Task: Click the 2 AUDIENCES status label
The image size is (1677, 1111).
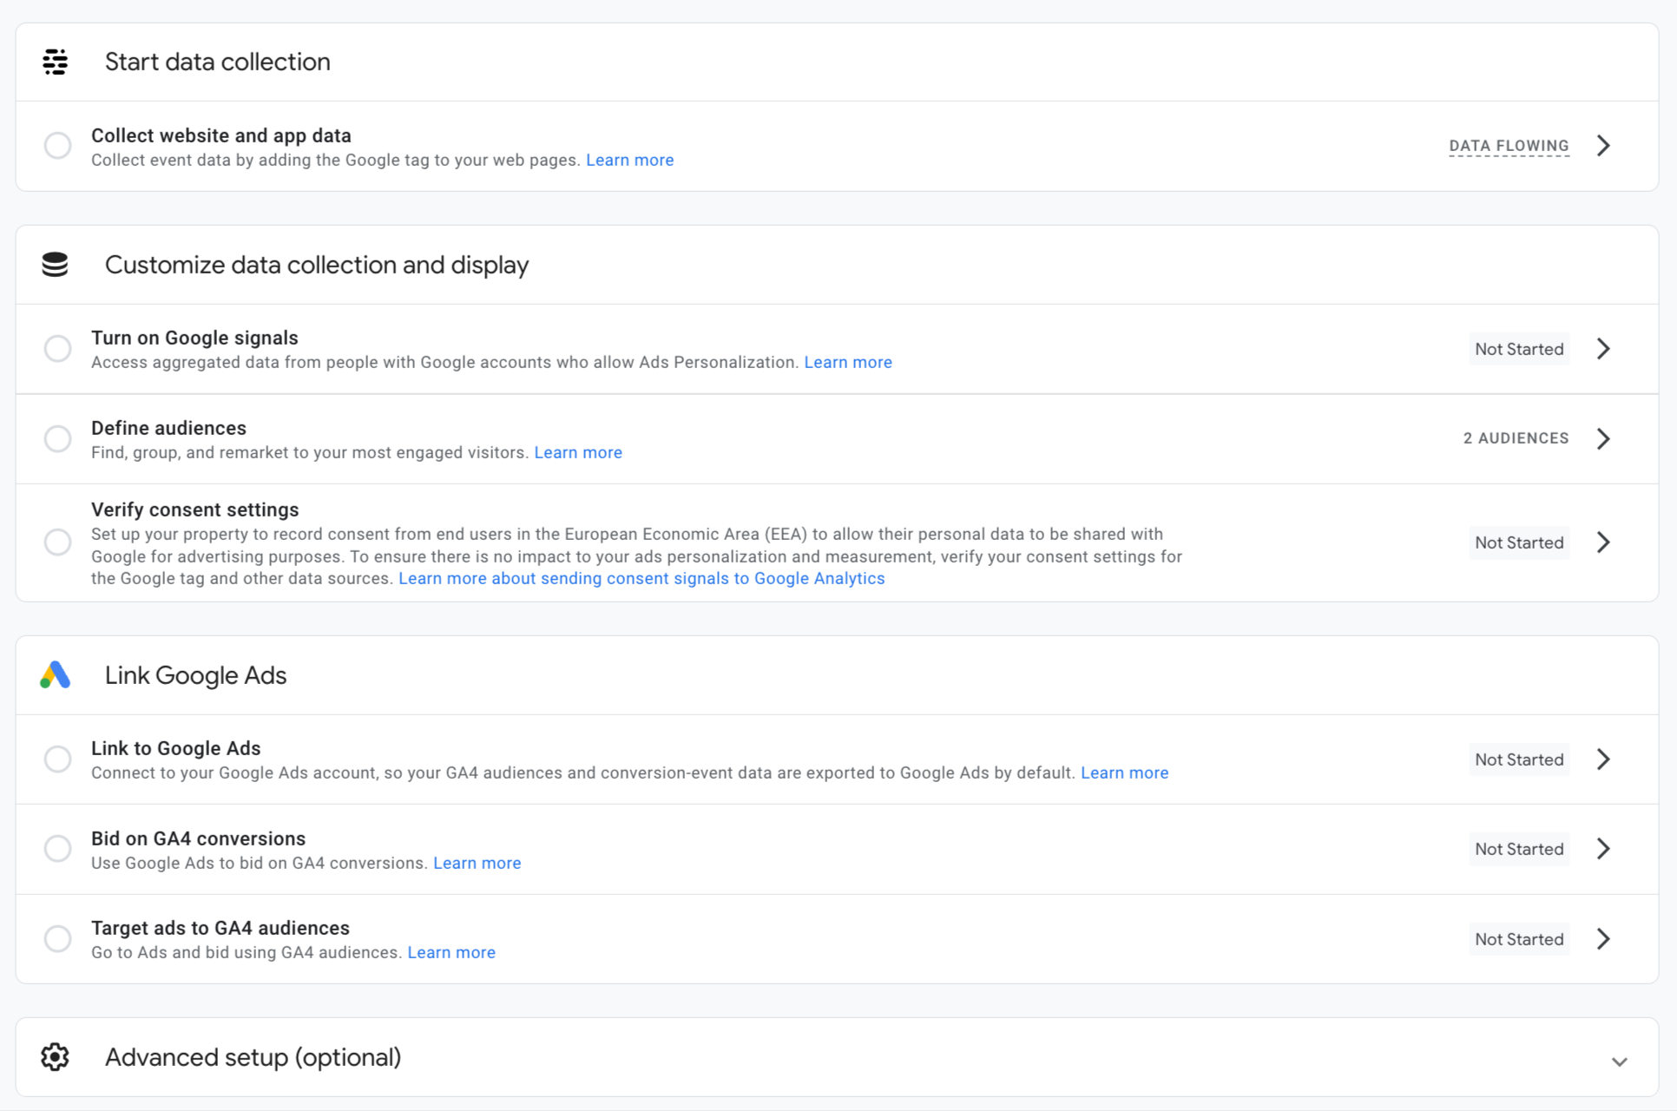Action: [1516, 438]
